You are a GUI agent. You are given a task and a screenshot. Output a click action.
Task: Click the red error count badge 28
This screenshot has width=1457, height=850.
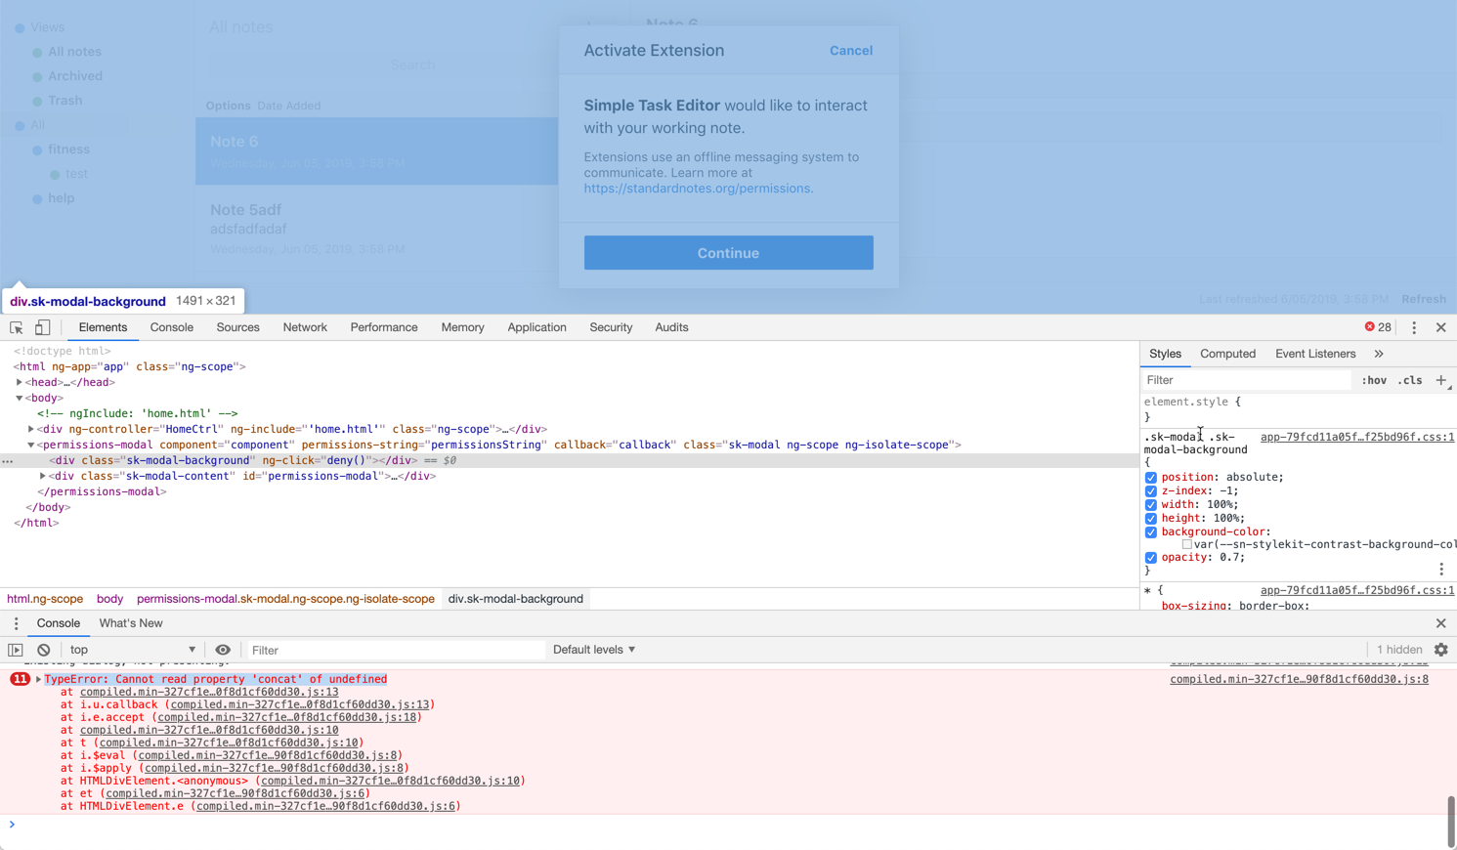(x=1378, y=327)
